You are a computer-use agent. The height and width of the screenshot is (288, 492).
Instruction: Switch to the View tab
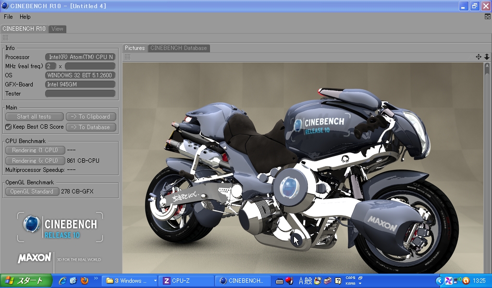57,29
